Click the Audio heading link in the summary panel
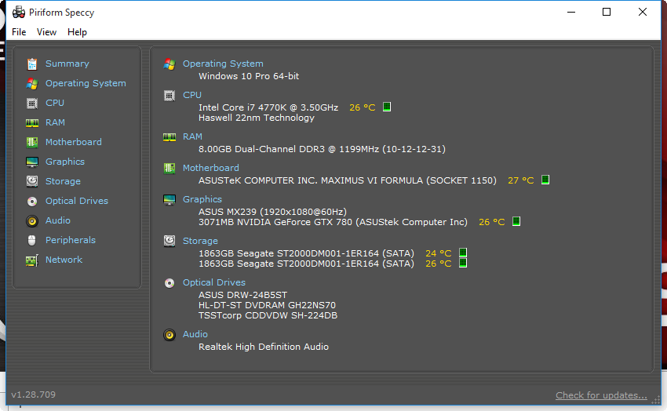The image size is (667, 411). pos(195,334)
